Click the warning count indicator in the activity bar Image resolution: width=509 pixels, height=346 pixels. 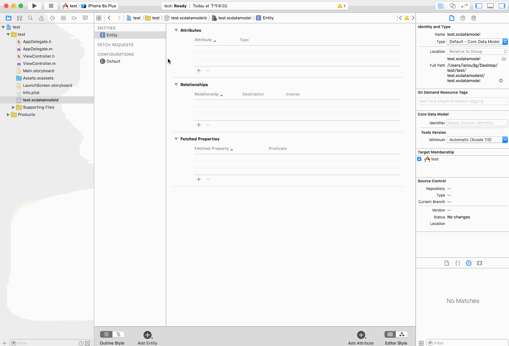342,6
